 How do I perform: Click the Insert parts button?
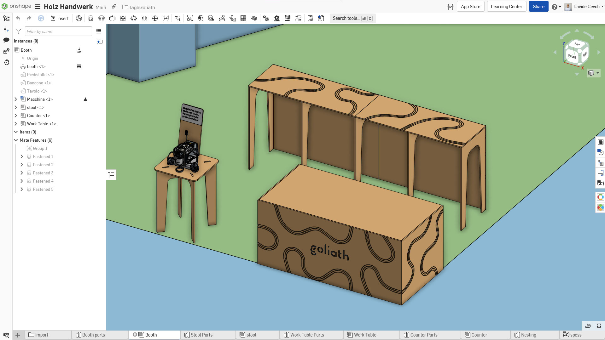tap(60, 18)
